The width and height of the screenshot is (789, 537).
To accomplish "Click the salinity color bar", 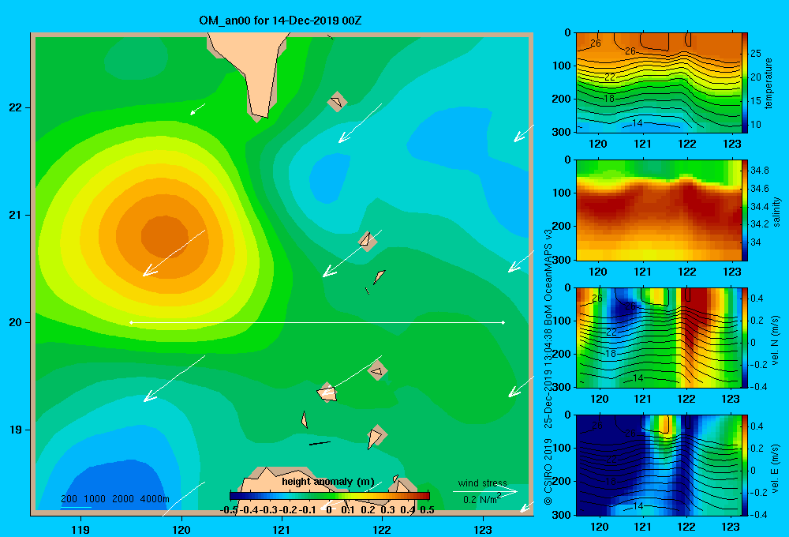I will tap(745, 210).
